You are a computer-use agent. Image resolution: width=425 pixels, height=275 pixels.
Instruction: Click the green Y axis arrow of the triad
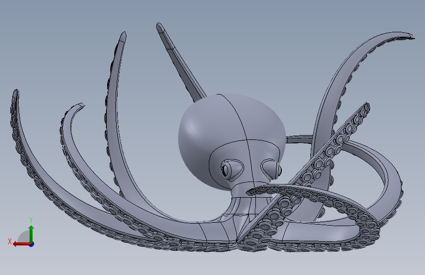31,234
